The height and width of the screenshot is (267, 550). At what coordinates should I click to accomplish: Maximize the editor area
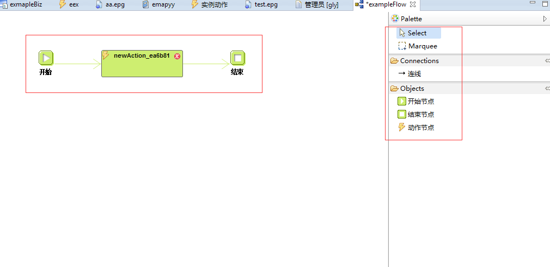tap(545, 3)
